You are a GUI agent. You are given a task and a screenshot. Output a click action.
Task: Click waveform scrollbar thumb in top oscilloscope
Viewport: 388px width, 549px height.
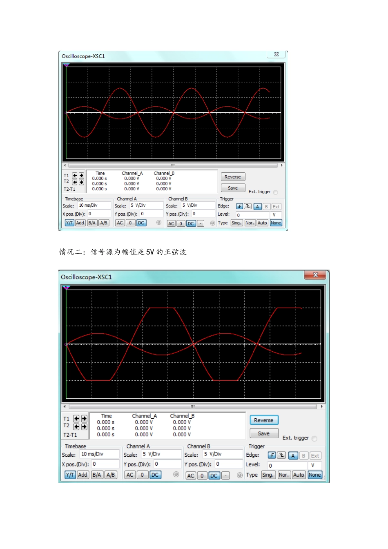tap(173, 165)
